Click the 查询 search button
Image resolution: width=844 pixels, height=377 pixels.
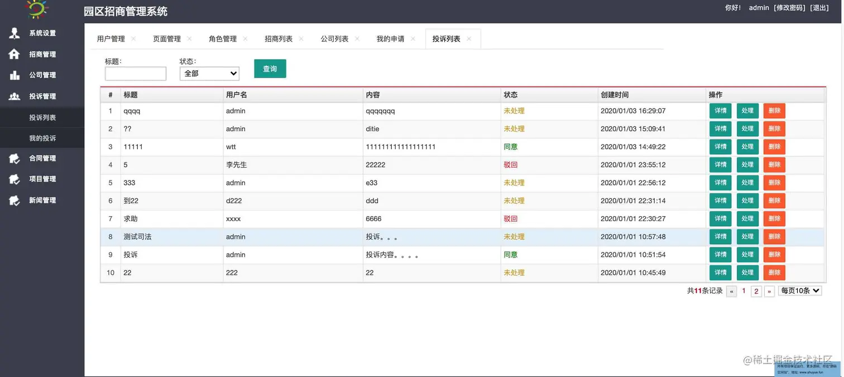tap(270, 69)
